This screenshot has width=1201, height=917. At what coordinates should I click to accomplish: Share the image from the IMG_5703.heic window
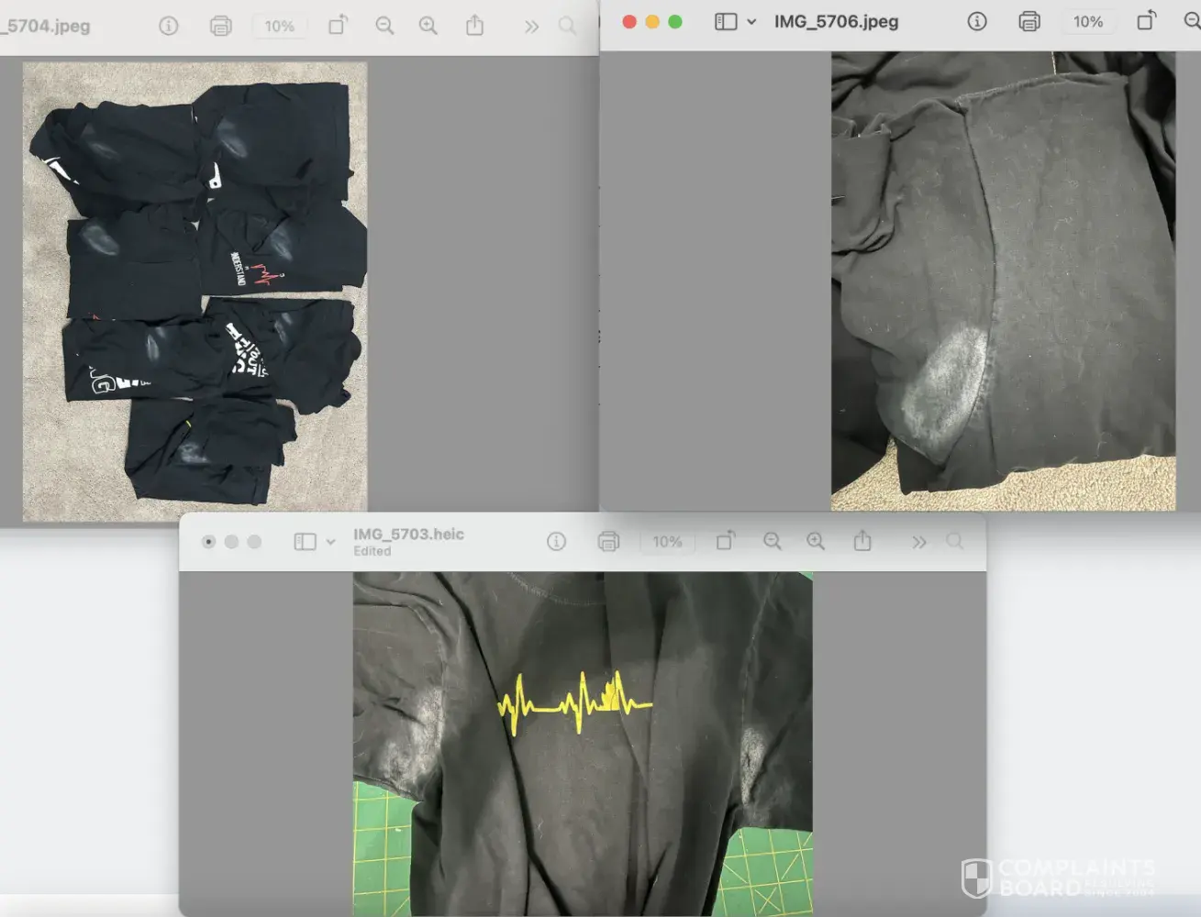(x=862, y=541)
